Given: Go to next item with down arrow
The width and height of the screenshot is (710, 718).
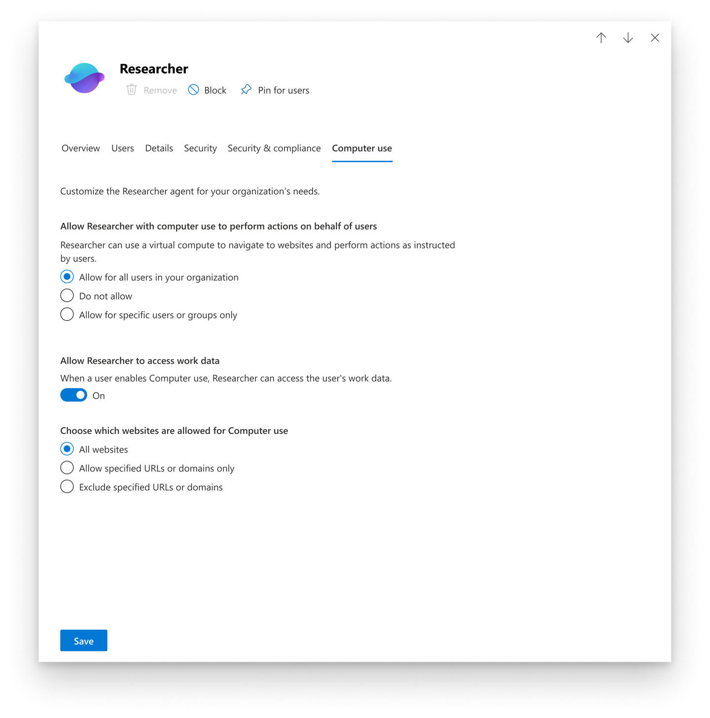Looking at the screenshot, I should click(628, 38).
